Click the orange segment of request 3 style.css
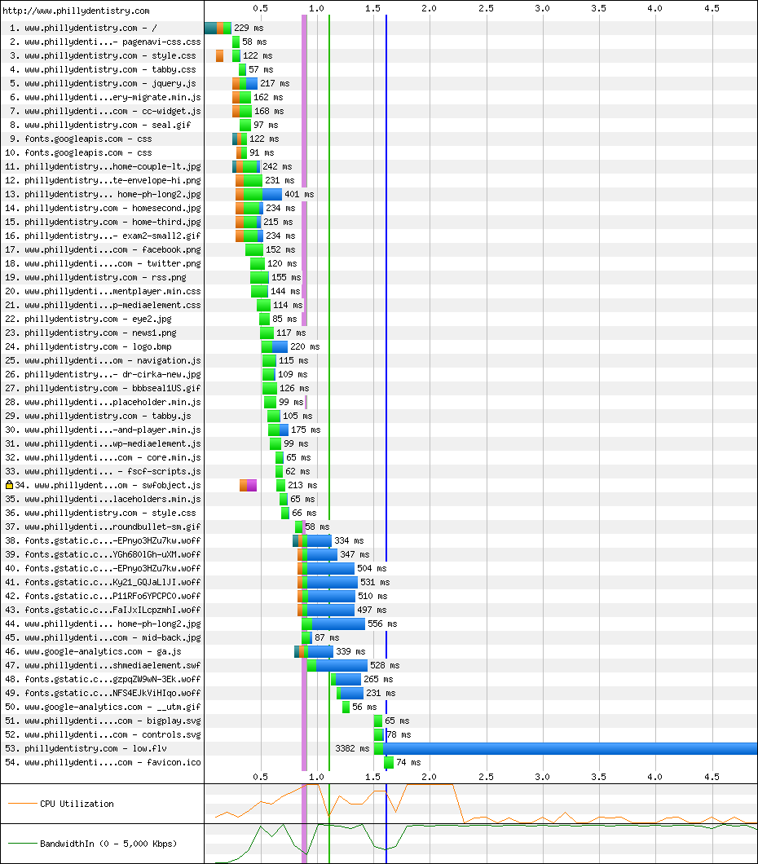Screen dimensions: 758x864 point(220,55)
